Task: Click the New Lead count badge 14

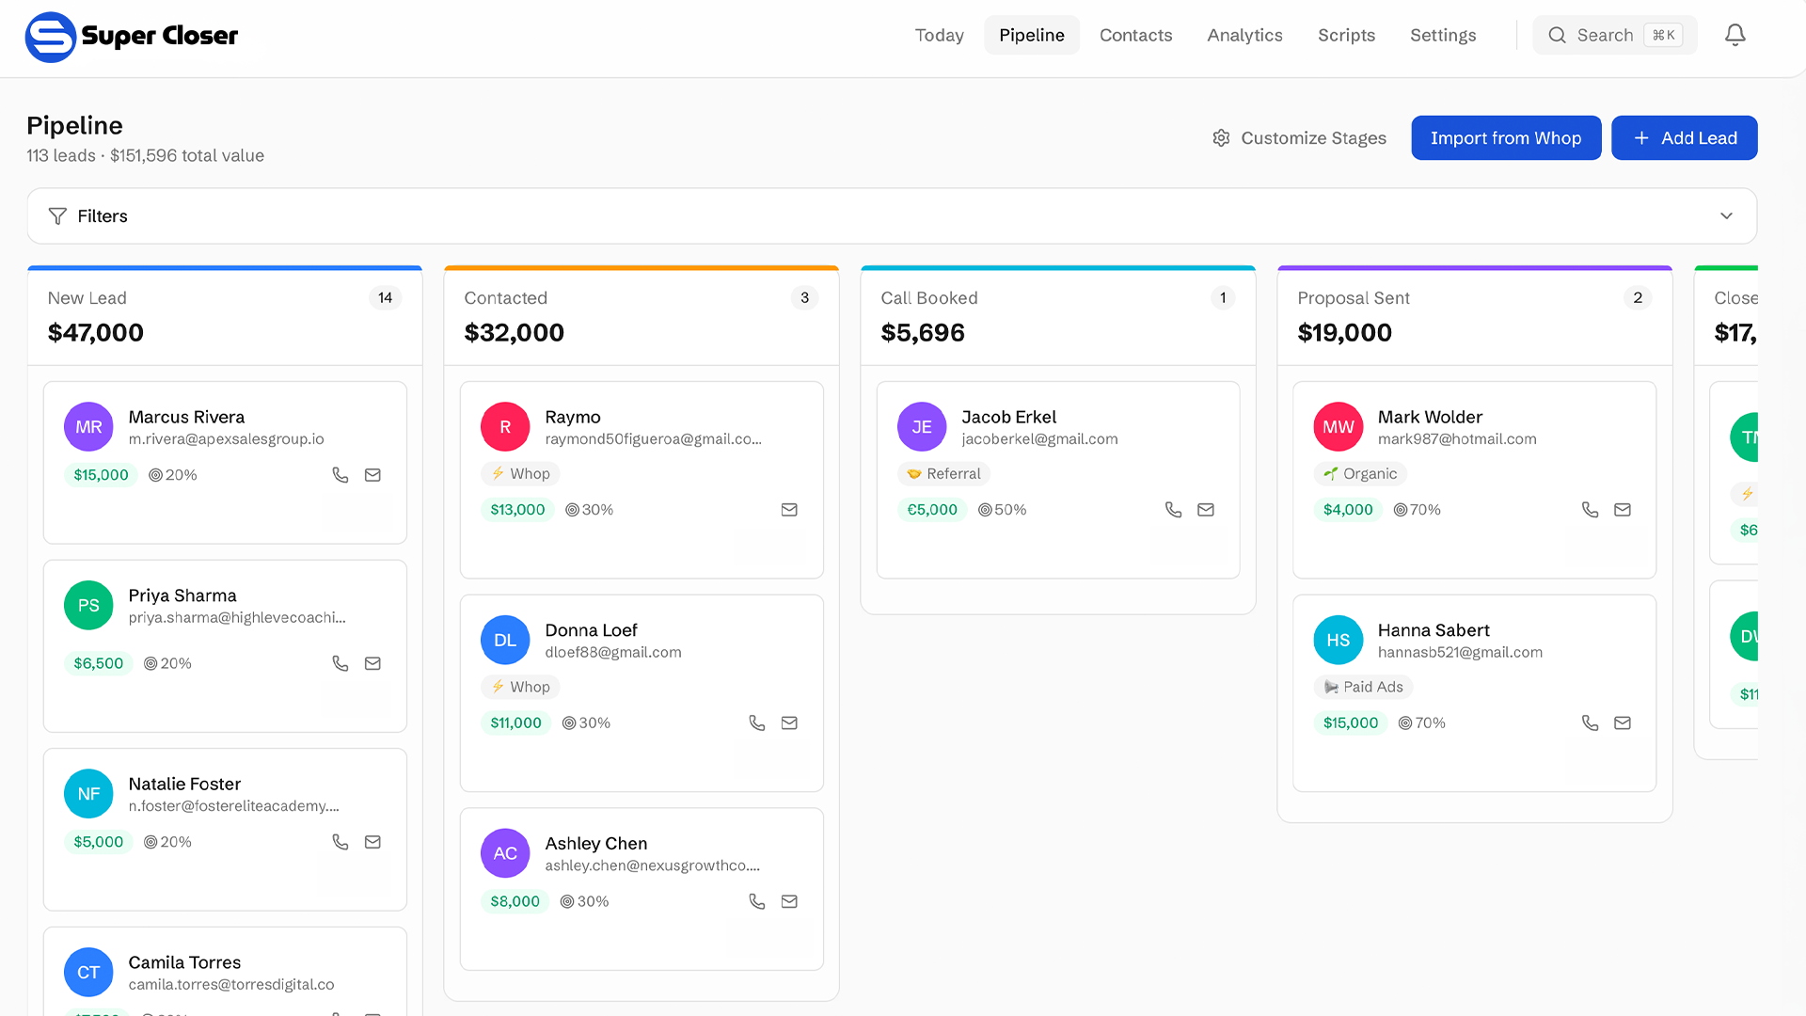Action: click(385, 298)
